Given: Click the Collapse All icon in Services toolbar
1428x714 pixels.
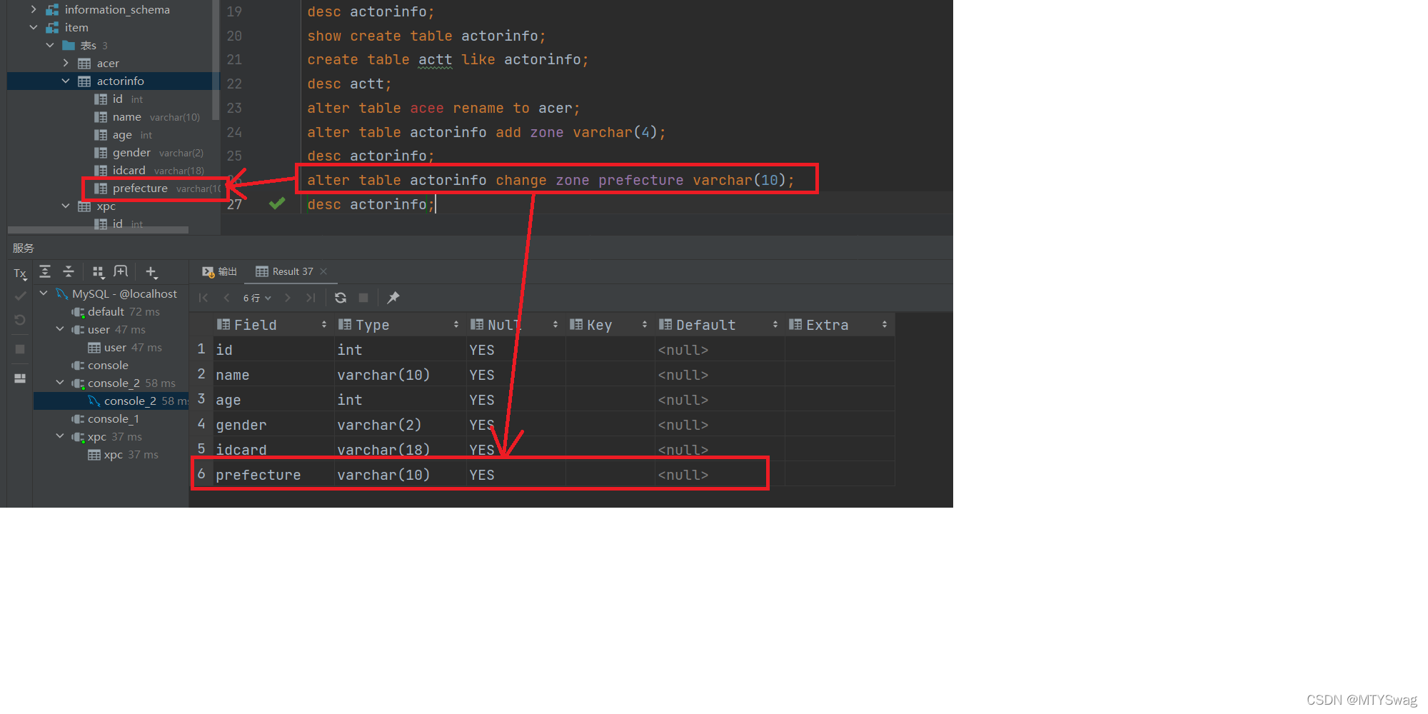Looking at the screenshot, I should [69, 271].
